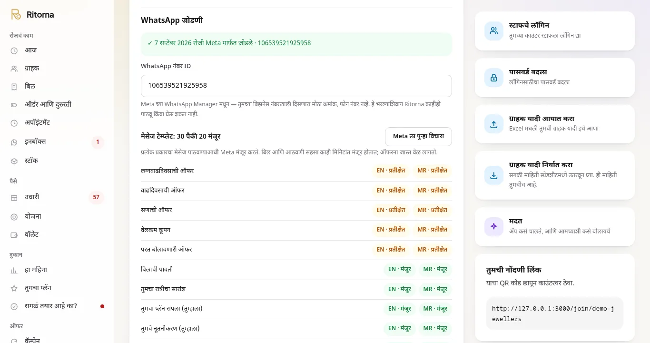Click the इनबॉक्स WhatsApp icon

pyautogui.click(x=14, y=142)
